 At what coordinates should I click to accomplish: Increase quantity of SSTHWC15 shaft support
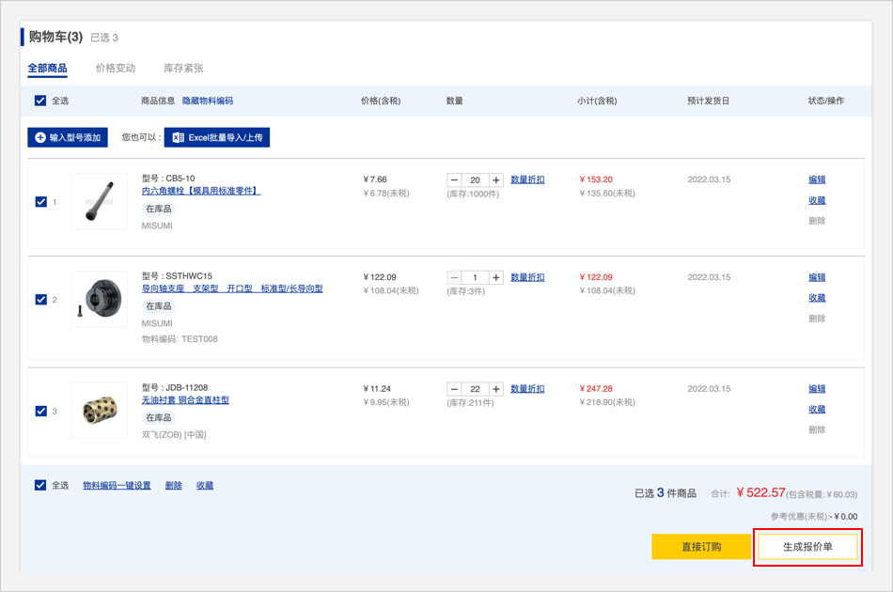496,277
